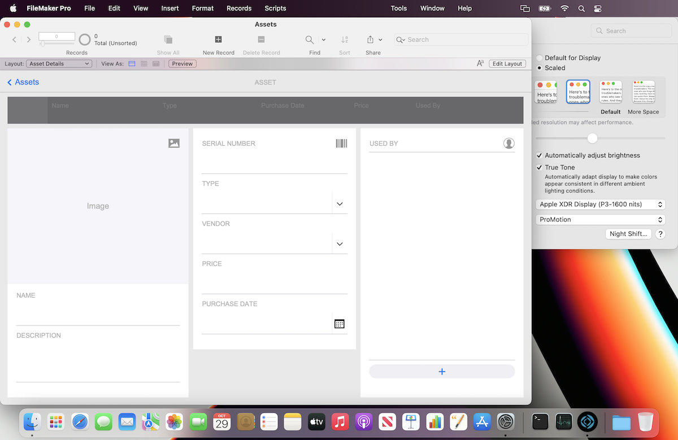Adjust the display resolution slider
Viewport: 678px width, 440px height.
(592, 138)
